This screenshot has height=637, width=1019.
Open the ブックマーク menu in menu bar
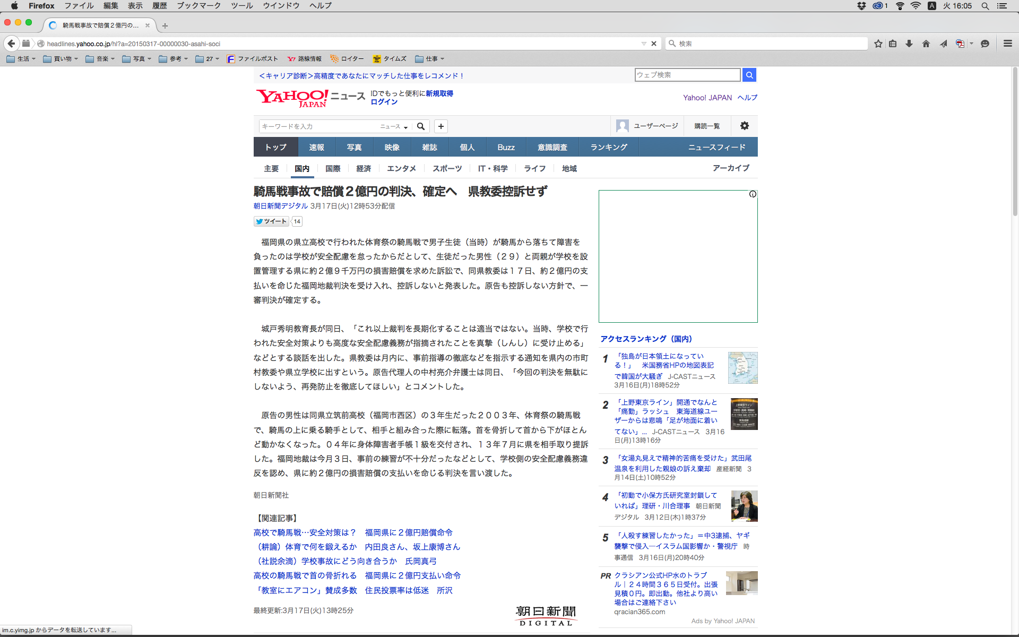click(x=198, y=6)
